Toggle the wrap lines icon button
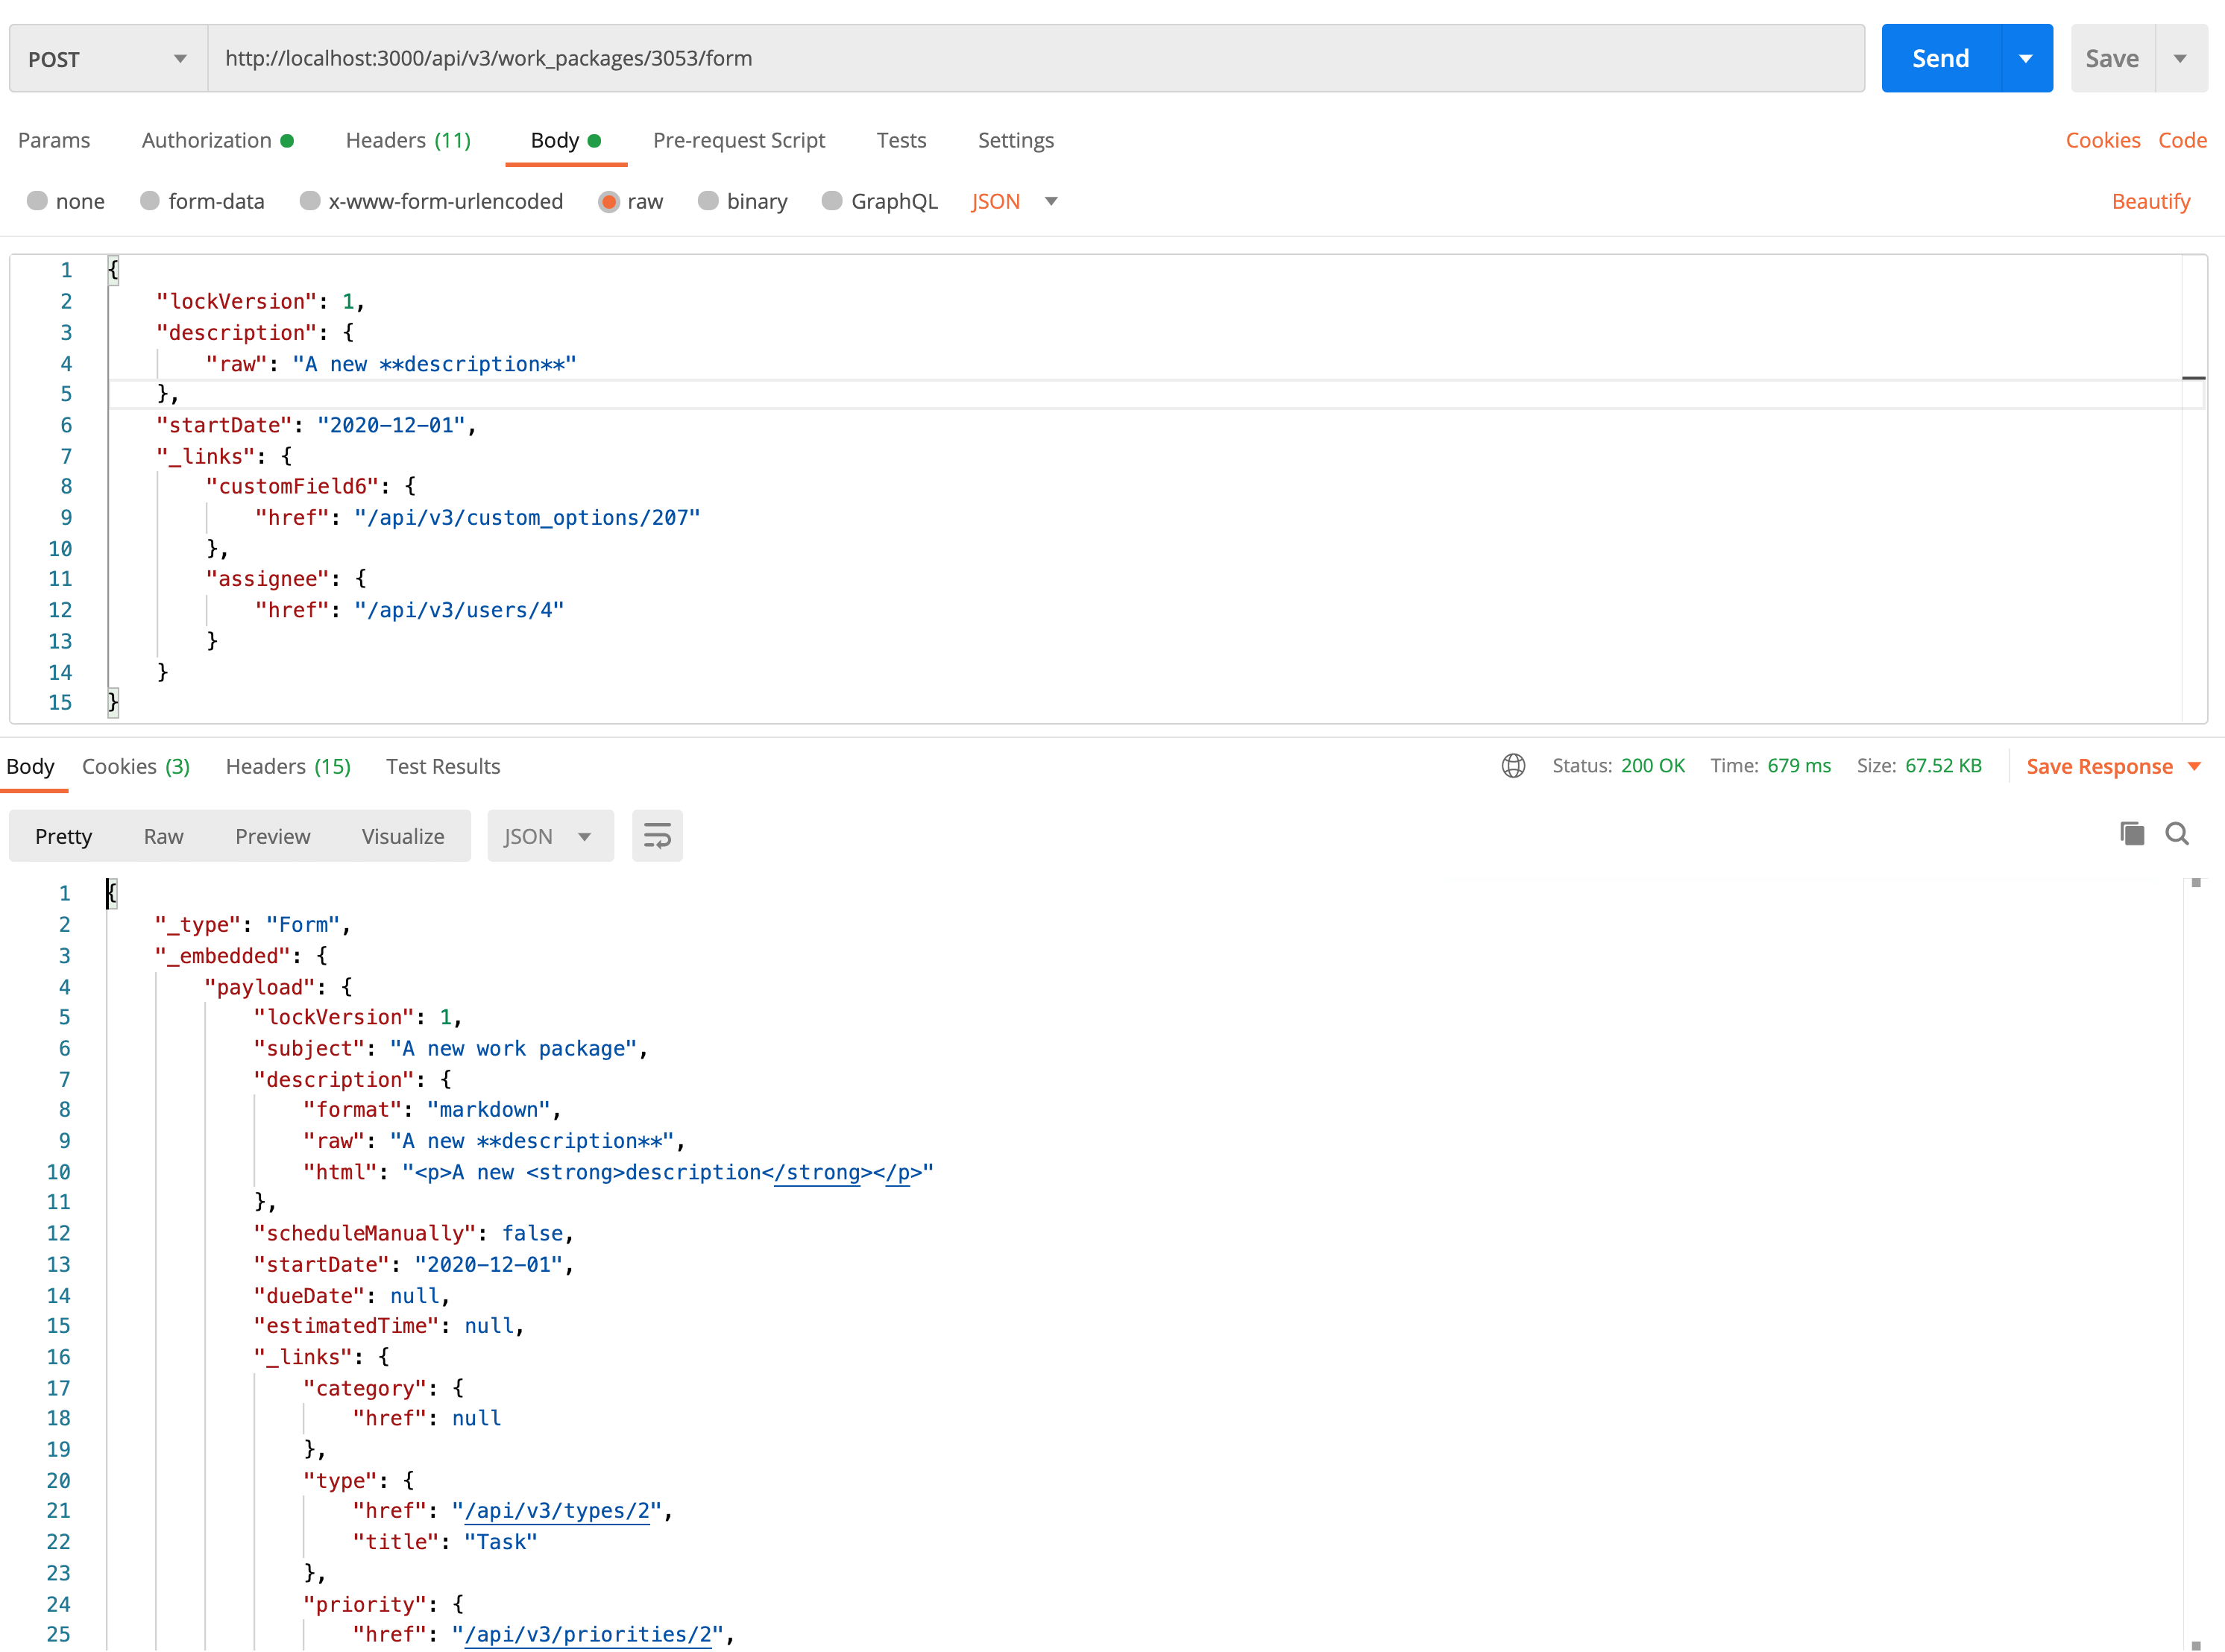The height and width of the screenshot is (1652, 2225). pos(657,836)
